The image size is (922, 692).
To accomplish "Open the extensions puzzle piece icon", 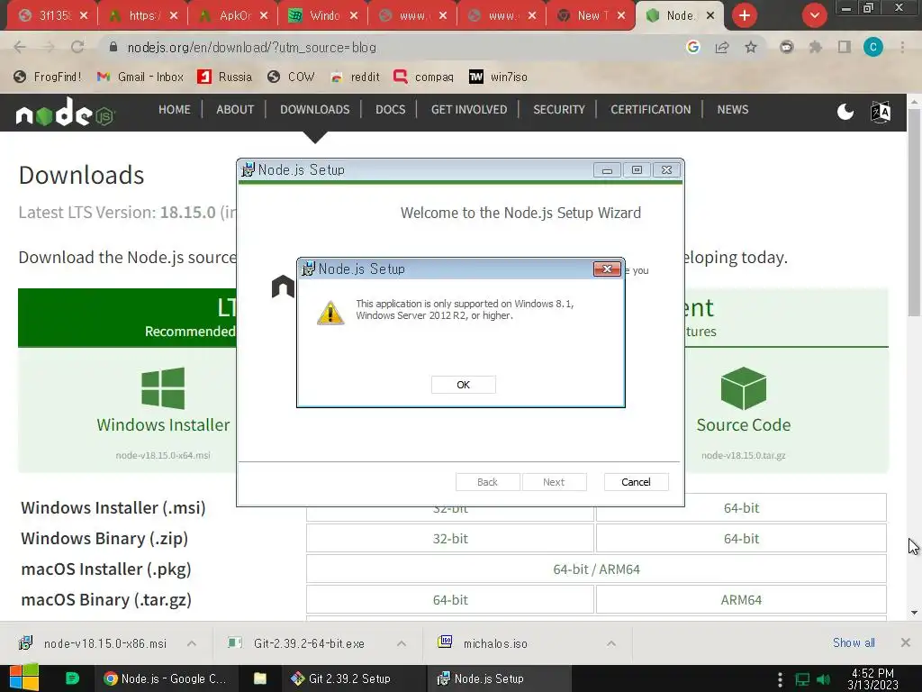I will (815, 47).
